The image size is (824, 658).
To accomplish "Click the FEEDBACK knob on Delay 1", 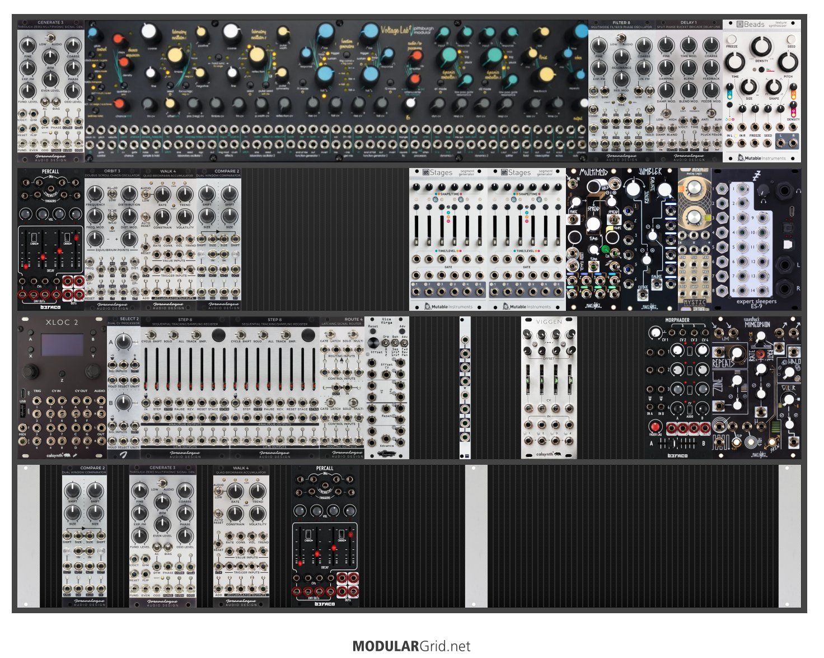I will (711, 67).
